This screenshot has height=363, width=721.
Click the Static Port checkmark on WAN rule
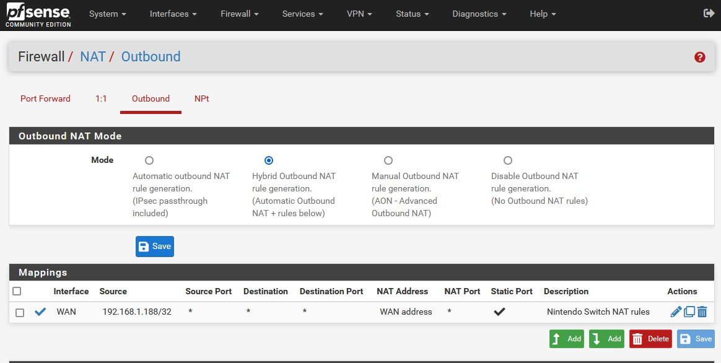point(499,312)
